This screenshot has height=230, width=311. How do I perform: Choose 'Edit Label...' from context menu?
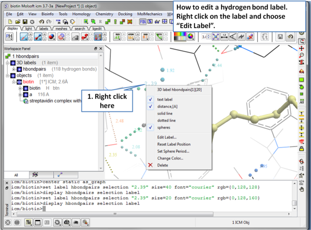(x=167, y=137)
